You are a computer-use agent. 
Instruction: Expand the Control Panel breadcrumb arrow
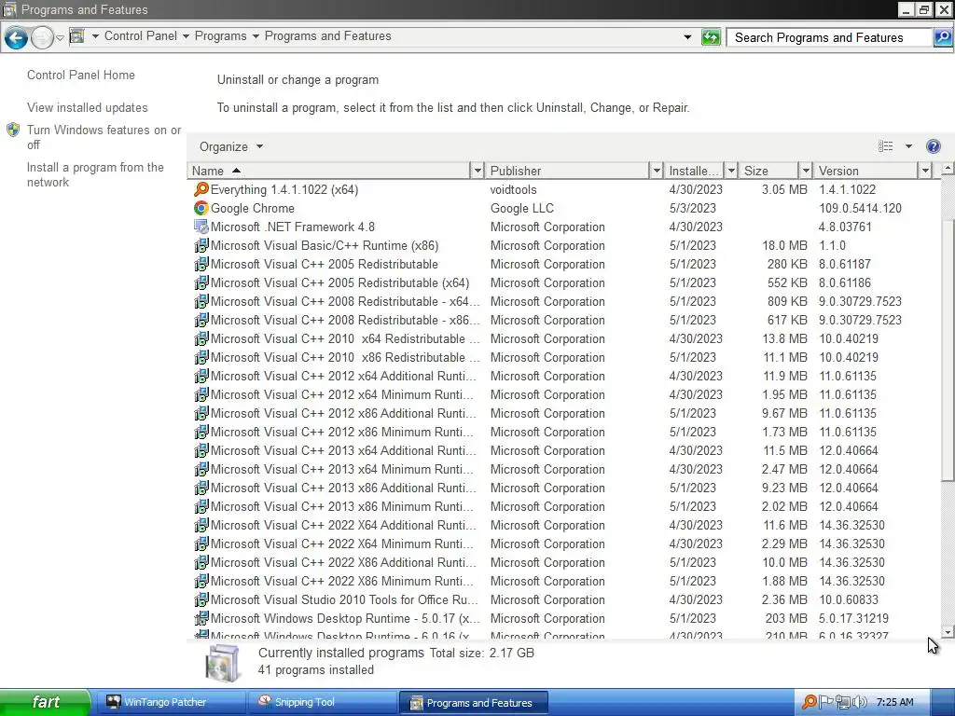point(186,36)
